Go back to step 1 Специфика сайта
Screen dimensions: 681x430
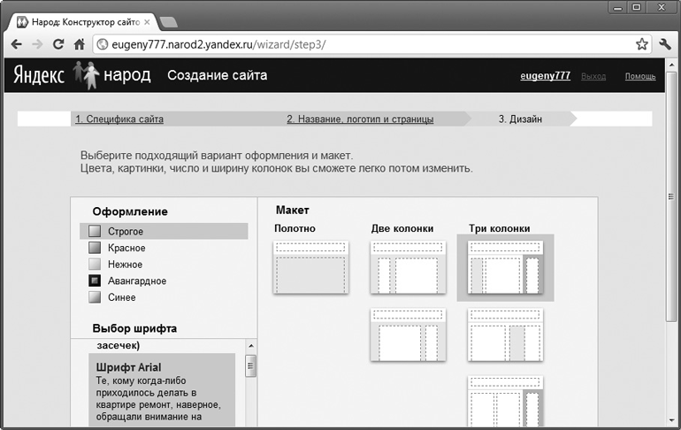[x=119, y=119]
